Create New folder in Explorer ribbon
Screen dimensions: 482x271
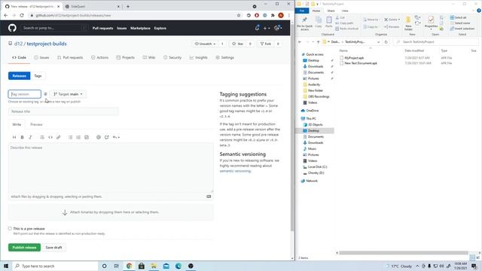408,23
